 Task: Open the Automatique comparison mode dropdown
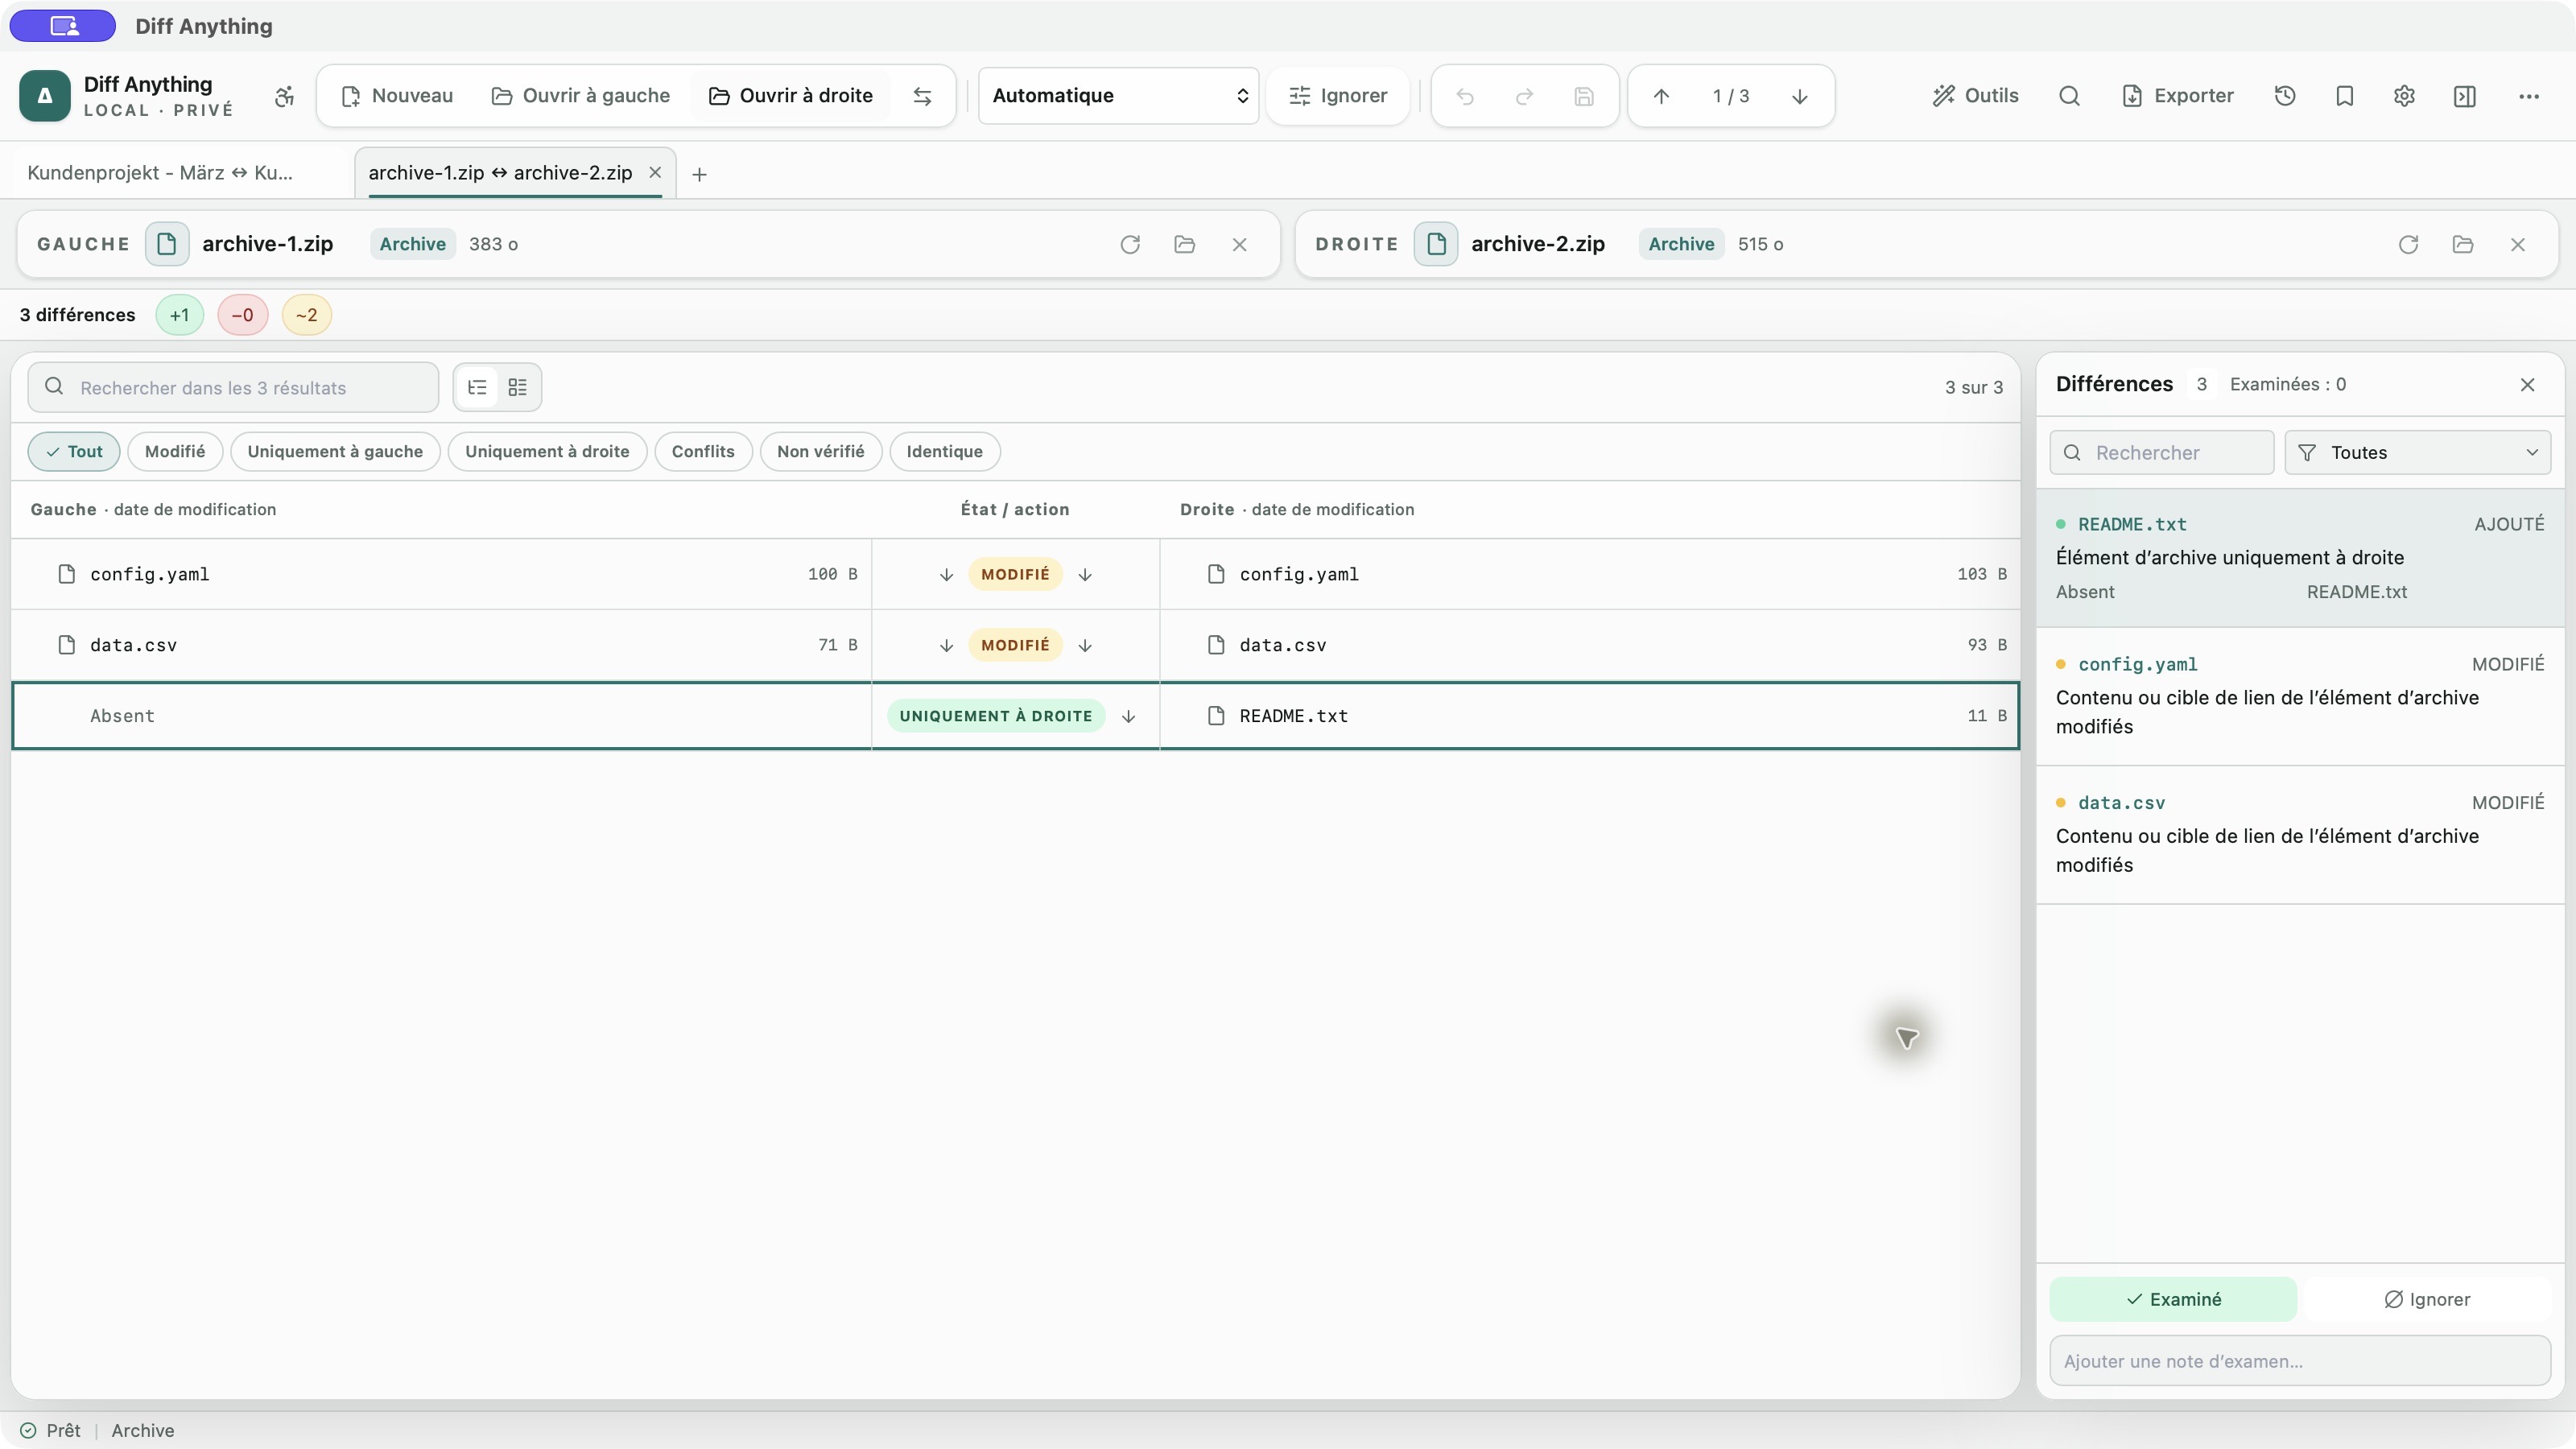tap(1118, 96)
